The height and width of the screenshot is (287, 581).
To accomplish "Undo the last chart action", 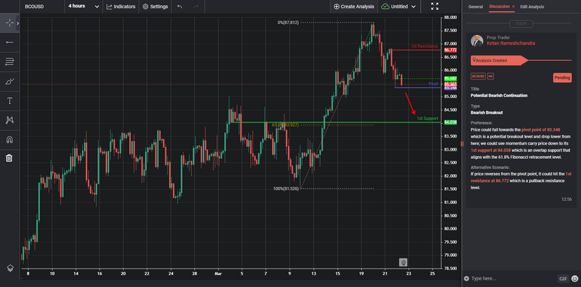I will coord(180,7).
